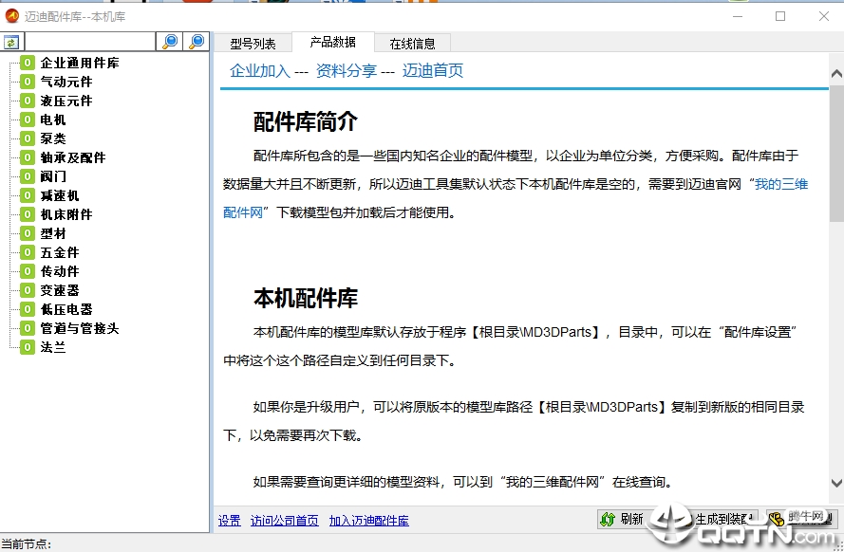Select 气动元件 tree node
The image size is (844, 552).
[x=66, y=82]
